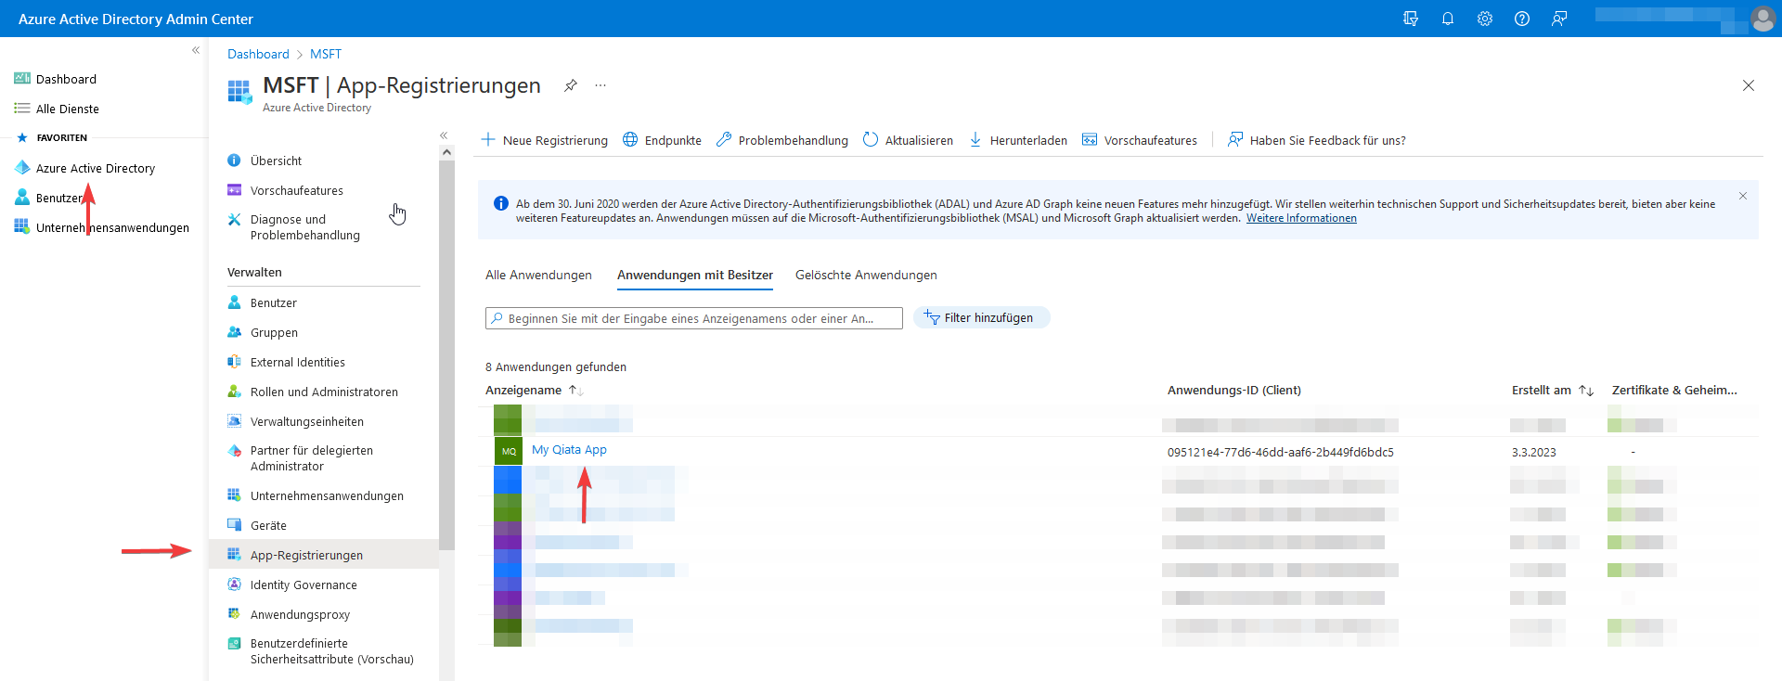Open the Endpunkte toolbar item

[x=662, y=140]
